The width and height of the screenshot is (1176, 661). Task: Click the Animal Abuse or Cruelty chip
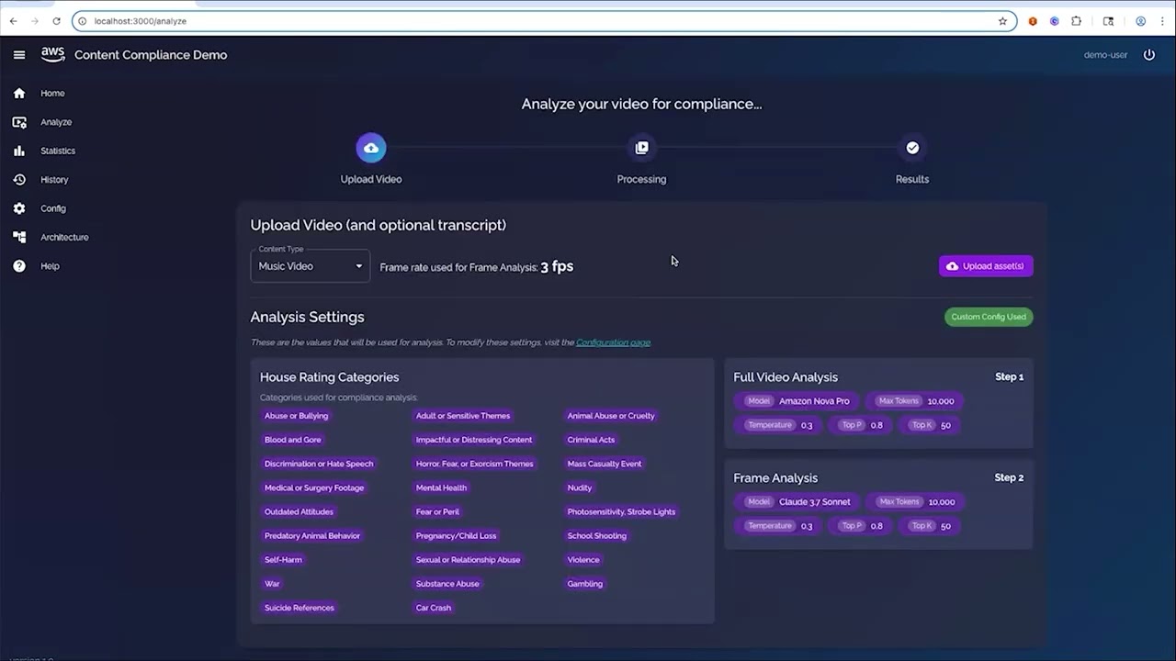[x=611, y=416]
